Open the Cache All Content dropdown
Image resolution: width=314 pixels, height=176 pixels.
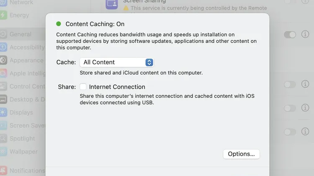117,62
